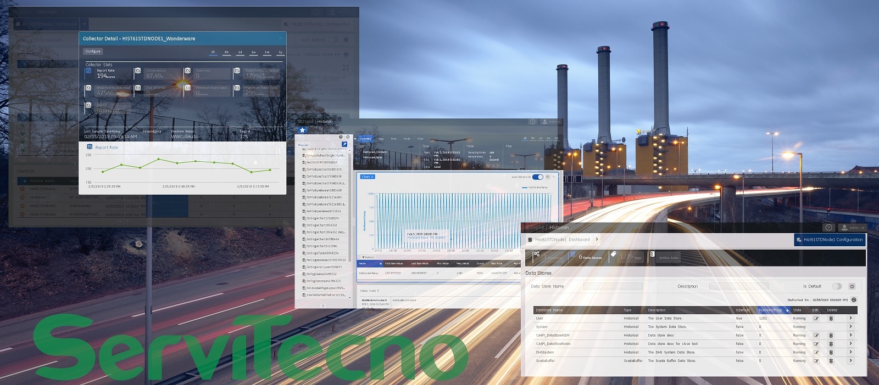Screen dimensions: 879x385
Task: Open the admin user dropdown
Action: pyautogui.click(x=853, y=228)
